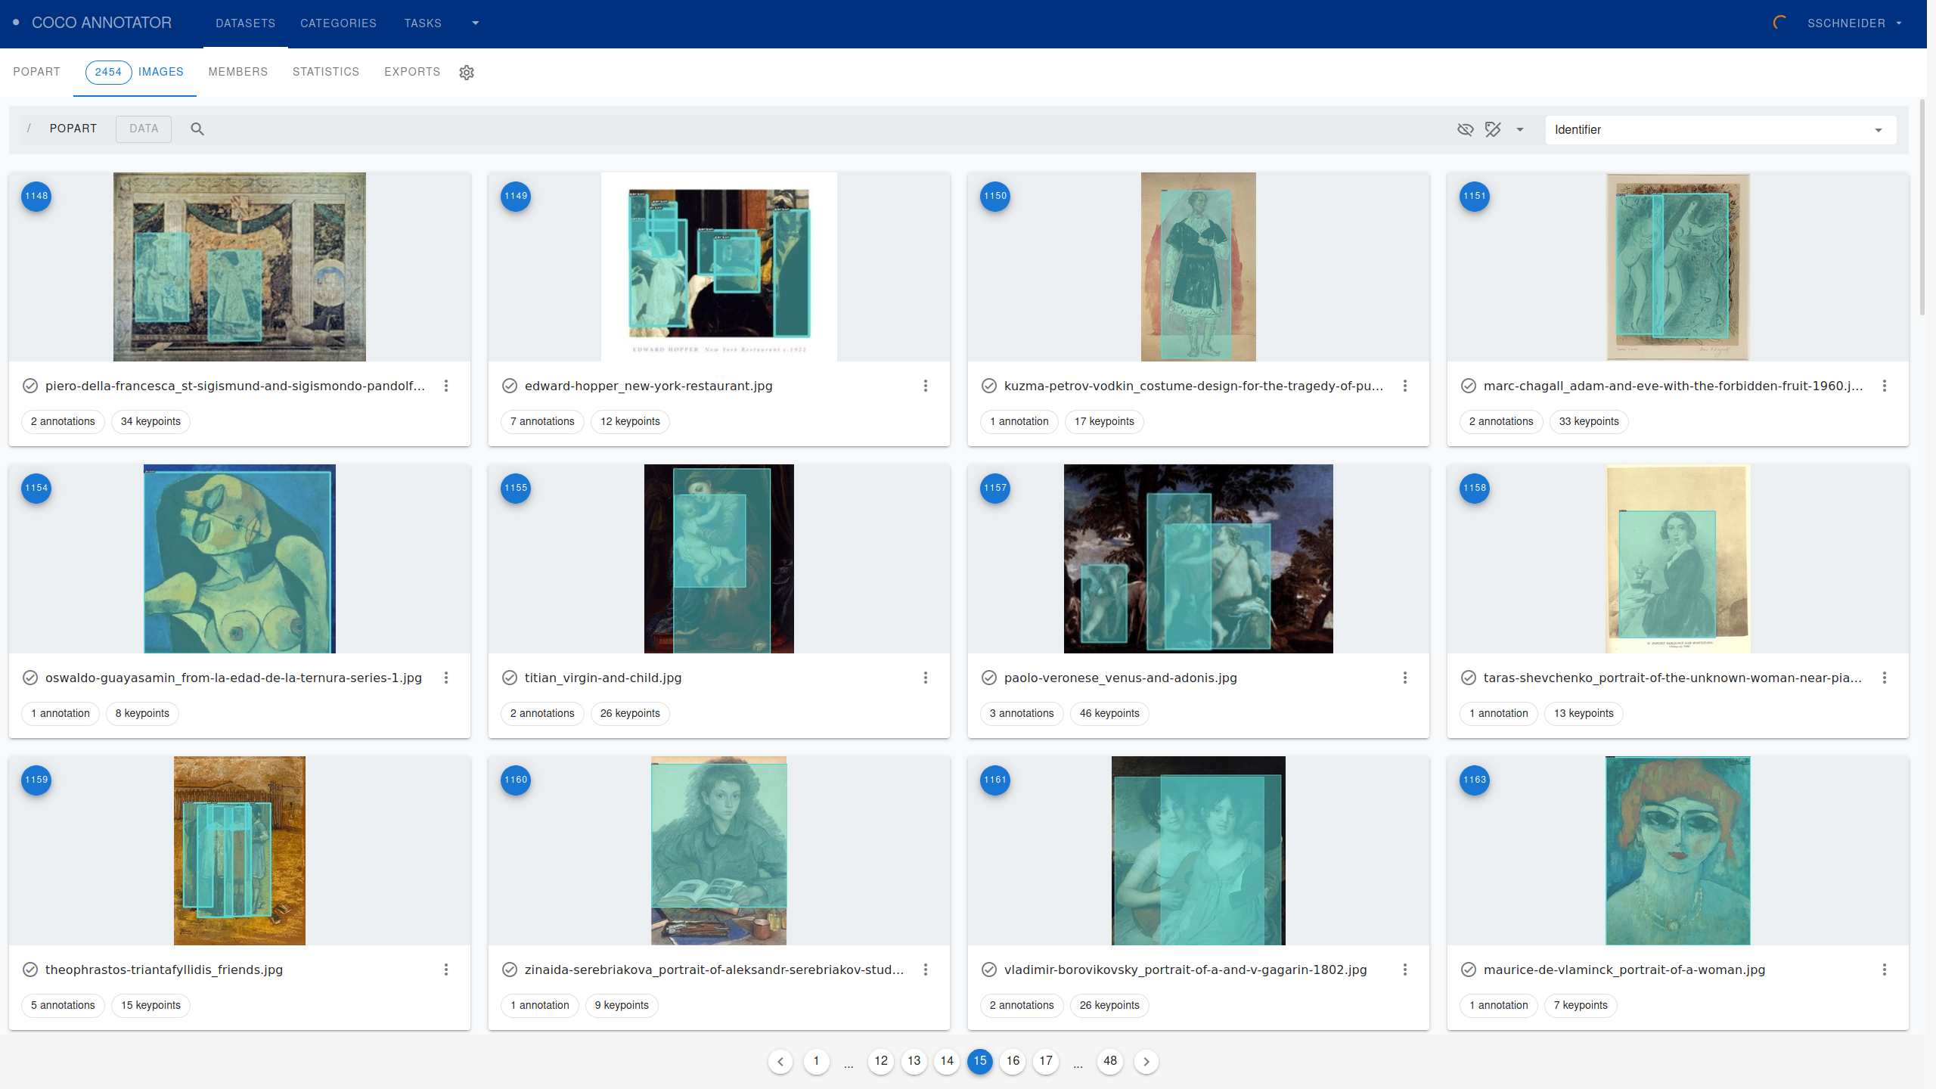Click the DATA folder button
Image resolution: width=1936 pixels, height=1089 pixels.
coord(144,129)
